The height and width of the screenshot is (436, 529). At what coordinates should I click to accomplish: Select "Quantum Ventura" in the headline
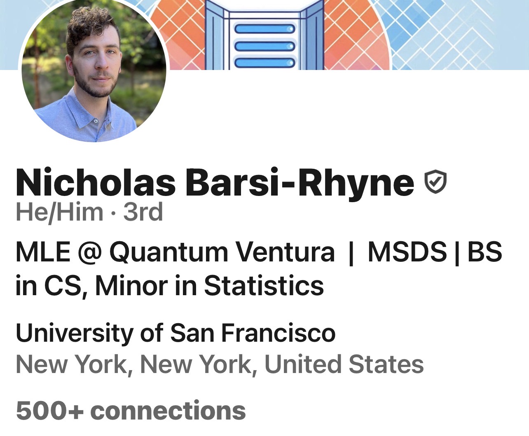pos(222,252)
